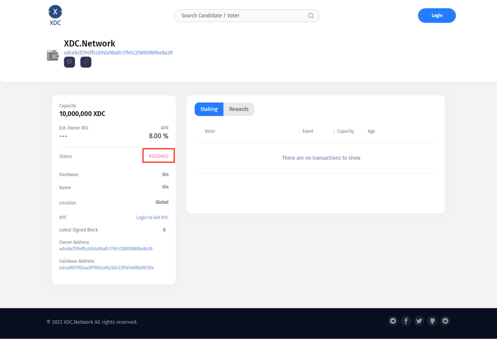
Task: Click the Login to Get KYC link
Action: pos(152,218)
